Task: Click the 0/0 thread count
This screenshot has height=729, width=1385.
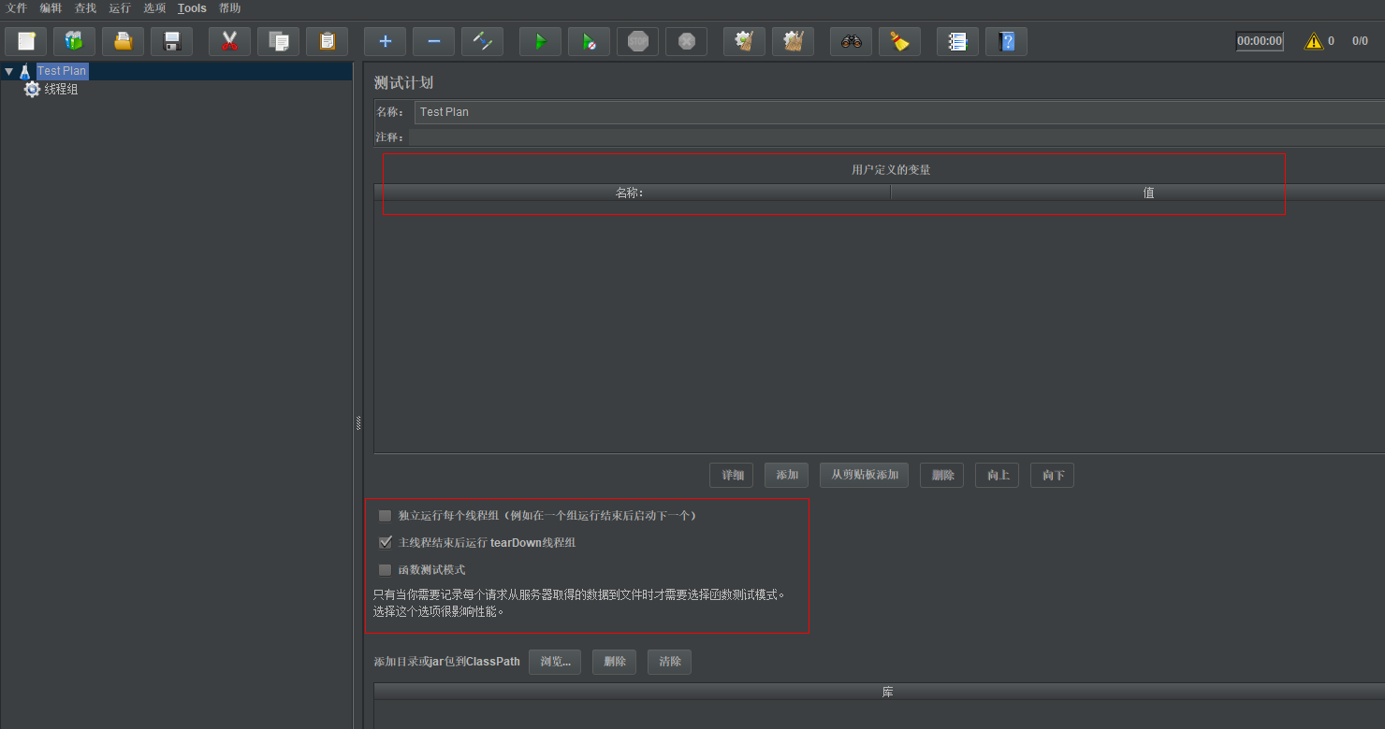Action: coord(1360,41)
